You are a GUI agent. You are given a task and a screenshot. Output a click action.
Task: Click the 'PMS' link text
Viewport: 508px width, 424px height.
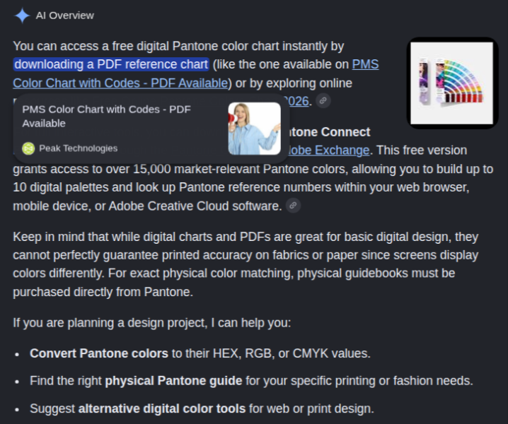pyautogui.click(x=366, y=64)
